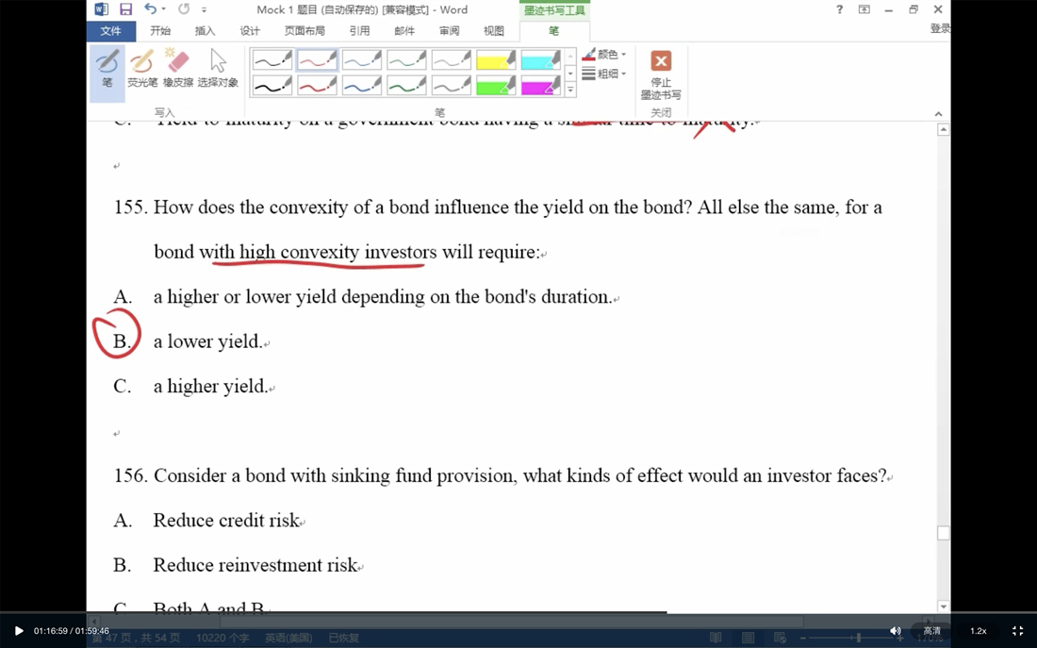Choose the thick blue pen preset

point(362,86)
